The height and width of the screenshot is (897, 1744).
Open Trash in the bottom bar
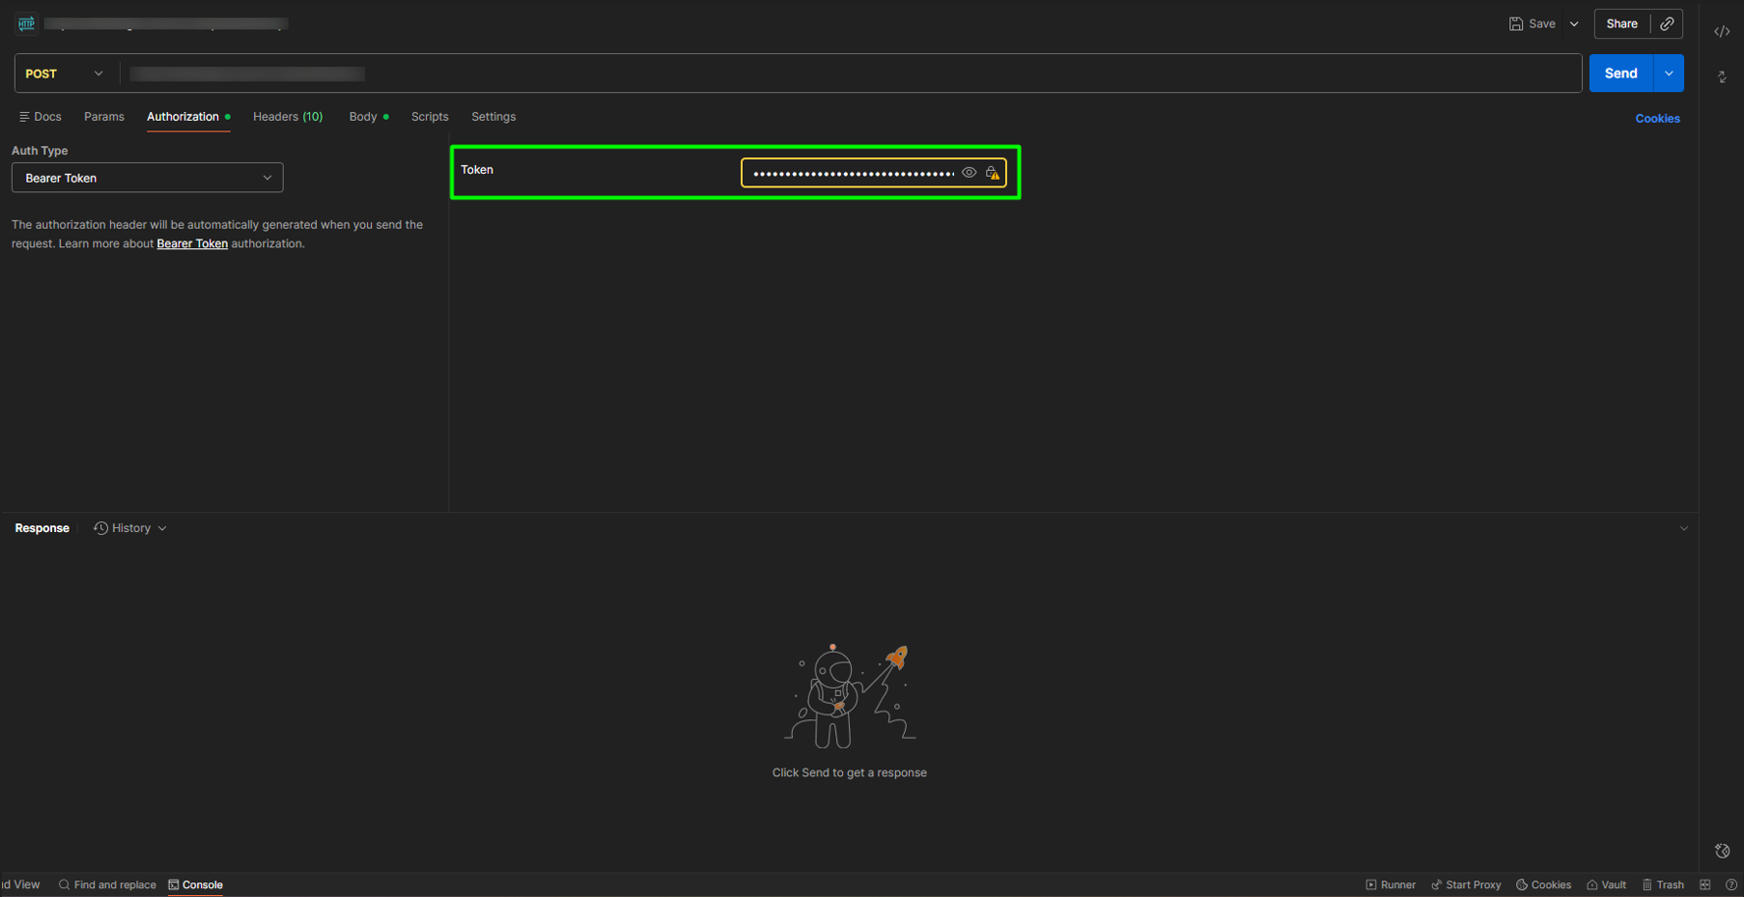click(x=1663, y=884)
